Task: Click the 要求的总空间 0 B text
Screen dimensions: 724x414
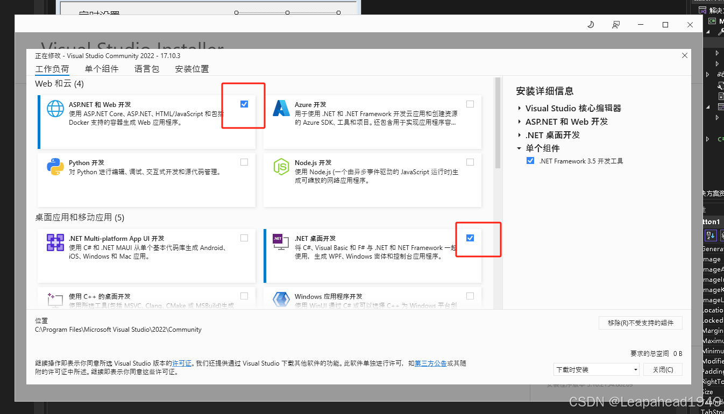Action: [656, 354]
